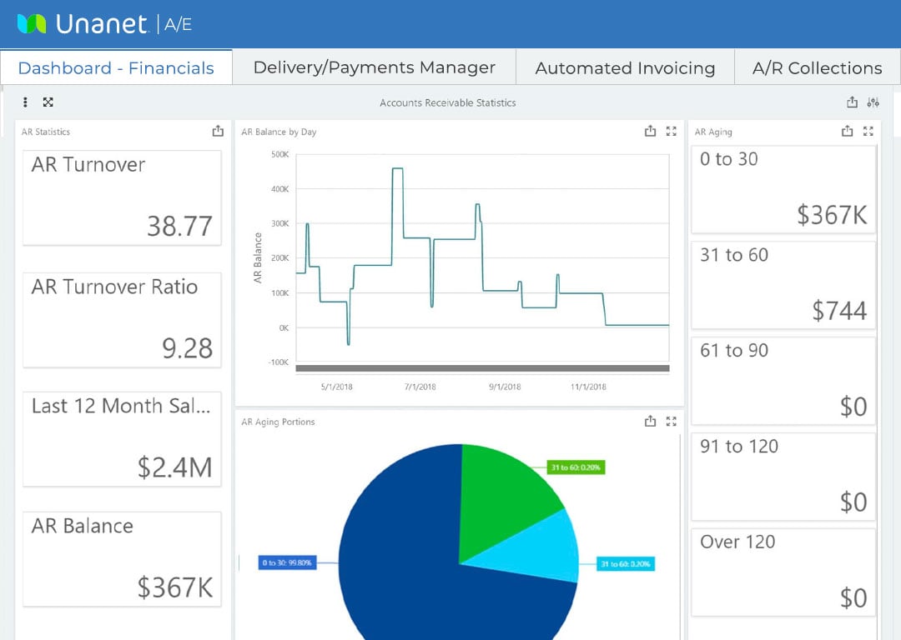Go to the A/R Collections tab

pyautogui.click(x=817, y=67)
